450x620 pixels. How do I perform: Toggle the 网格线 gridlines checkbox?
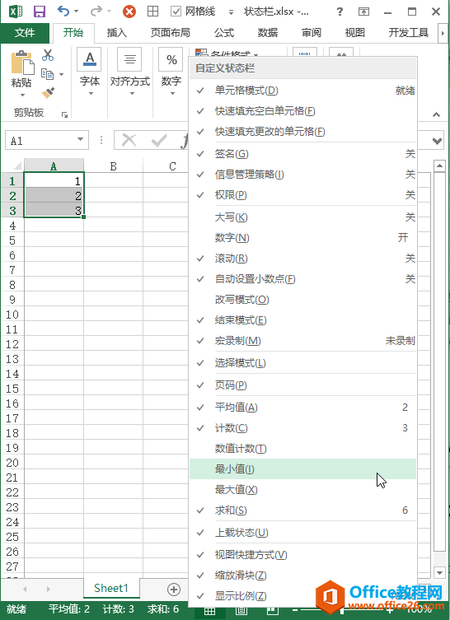pyautogui.click(x=176, y=12)
